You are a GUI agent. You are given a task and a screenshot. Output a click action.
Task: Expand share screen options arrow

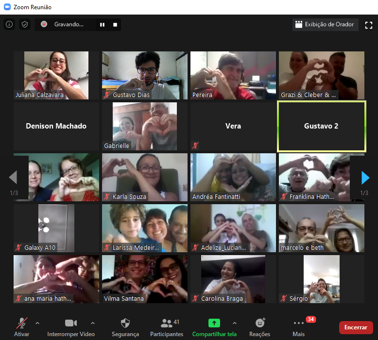pos(235,323)
